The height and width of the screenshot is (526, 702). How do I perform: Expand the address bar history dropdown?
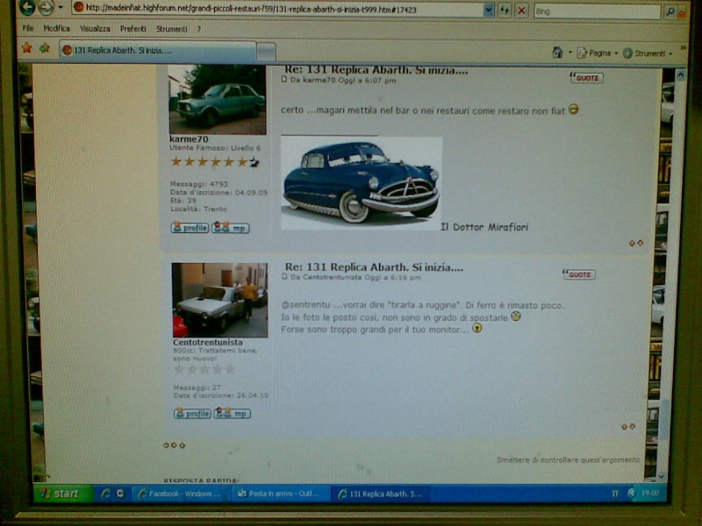pyautogui.click(x=489, y=10)
